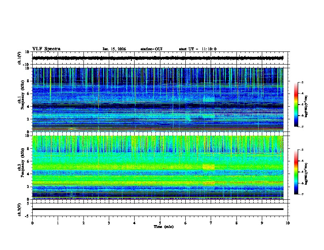The height and width of the screenshot is (250, 324).
Task: Click the "VLF Spectra" plot title
Action: click(46, 49)
